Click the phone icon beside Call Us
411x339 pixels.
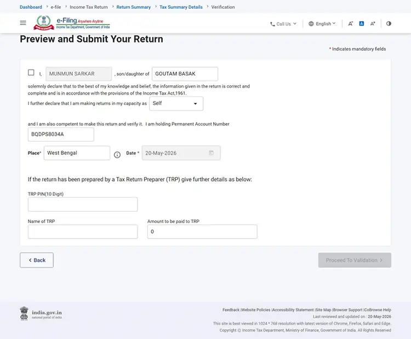click(x=272, y=24)
